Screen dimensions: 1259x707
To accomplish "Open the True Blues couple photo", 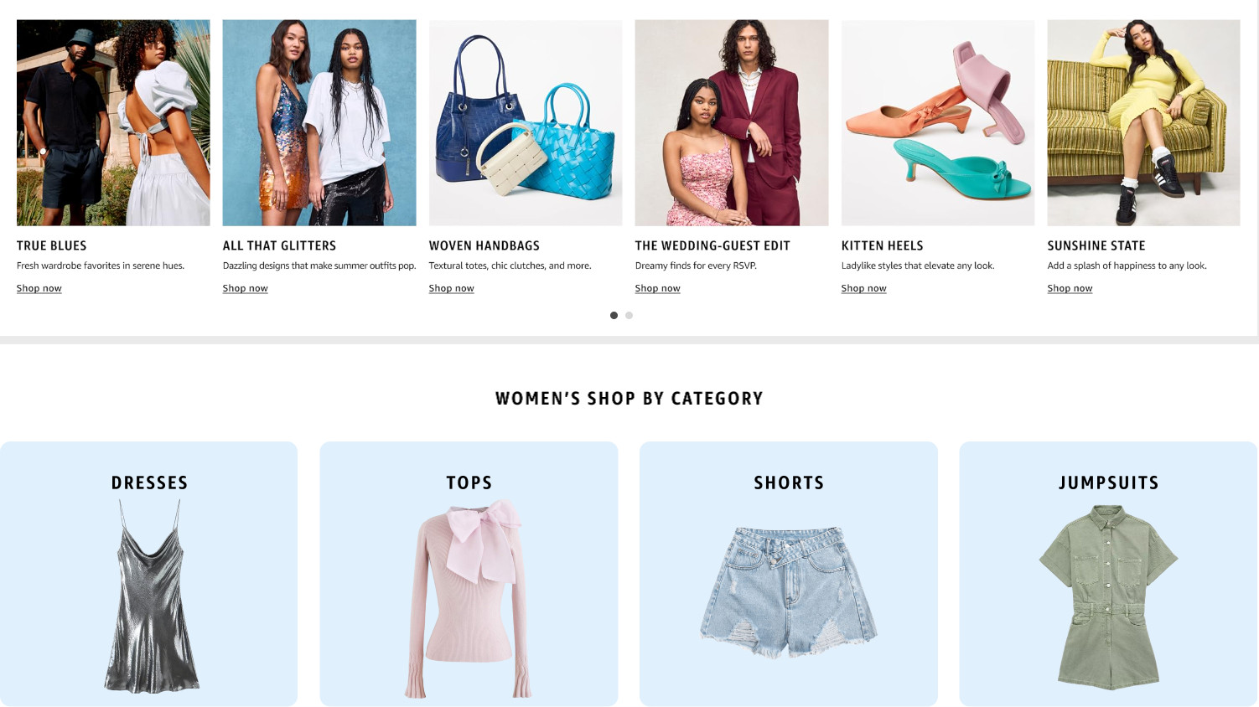I will 113,122.
